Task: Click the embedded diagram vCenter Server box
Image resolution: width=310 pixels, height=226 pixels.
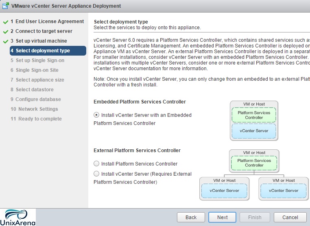Action: pos(254,131)
